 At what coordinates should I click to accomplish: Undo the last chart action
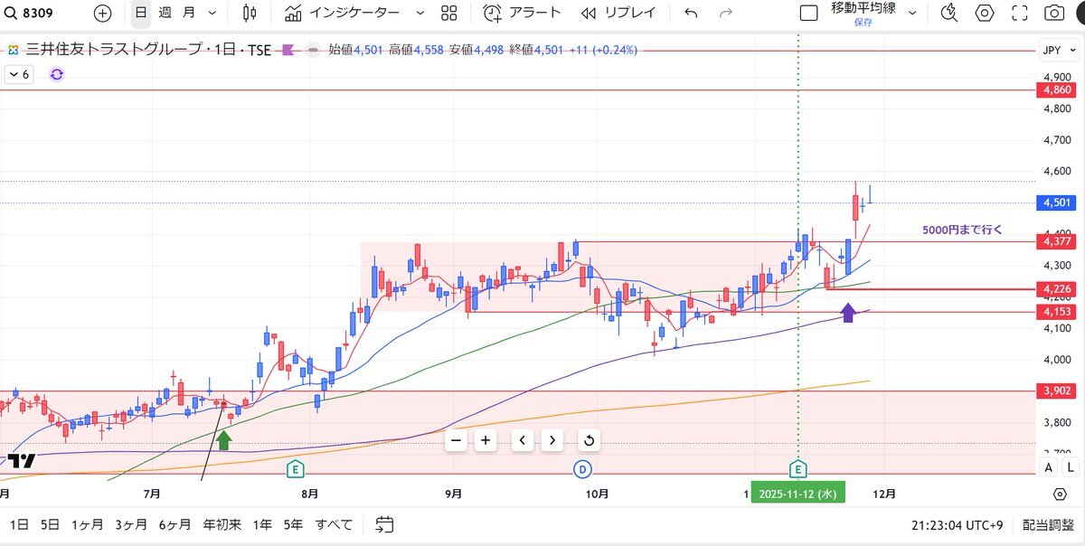tap(692, 14)
